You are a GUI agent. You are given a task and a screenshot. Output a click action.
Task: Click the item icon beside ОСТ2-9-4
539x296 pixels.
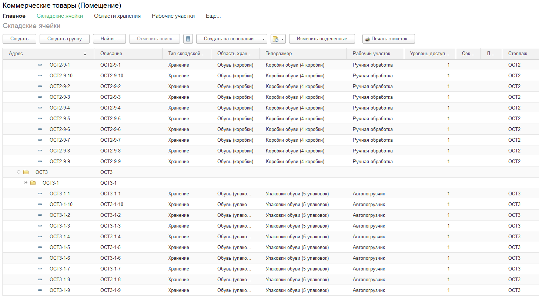click(x=40, y=108)
